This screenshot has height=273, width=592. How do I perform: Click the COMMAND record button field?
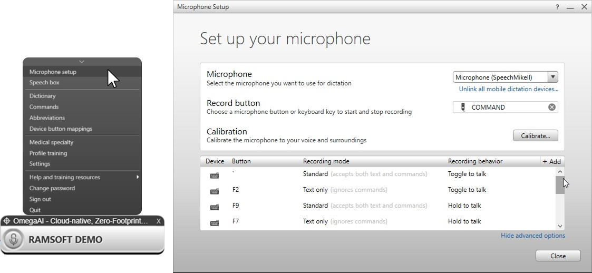point(505,107)
